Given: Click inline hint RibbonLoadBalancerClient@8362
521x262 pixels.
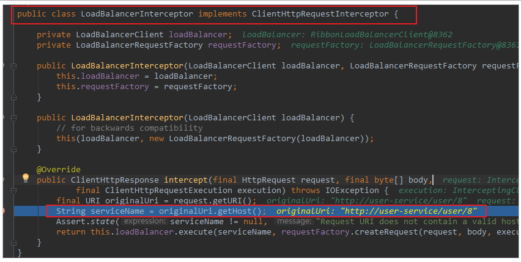Looking at the screenshot, I should click(382, 34).
